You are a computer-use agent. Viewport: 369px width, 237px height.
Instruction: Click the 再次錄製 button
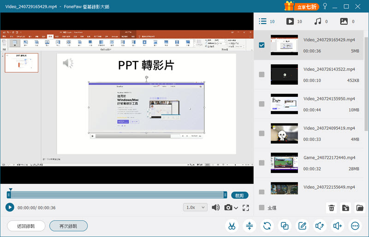[x=68, y=226]
